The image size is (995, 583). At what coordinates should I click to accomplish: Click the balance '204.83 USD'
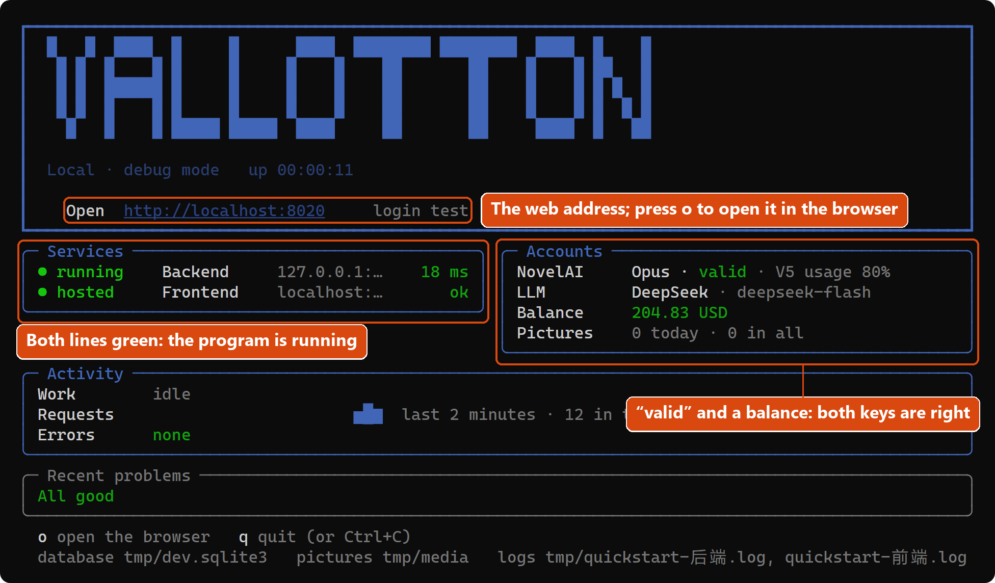pyautogui.click(x=679, y=313)
